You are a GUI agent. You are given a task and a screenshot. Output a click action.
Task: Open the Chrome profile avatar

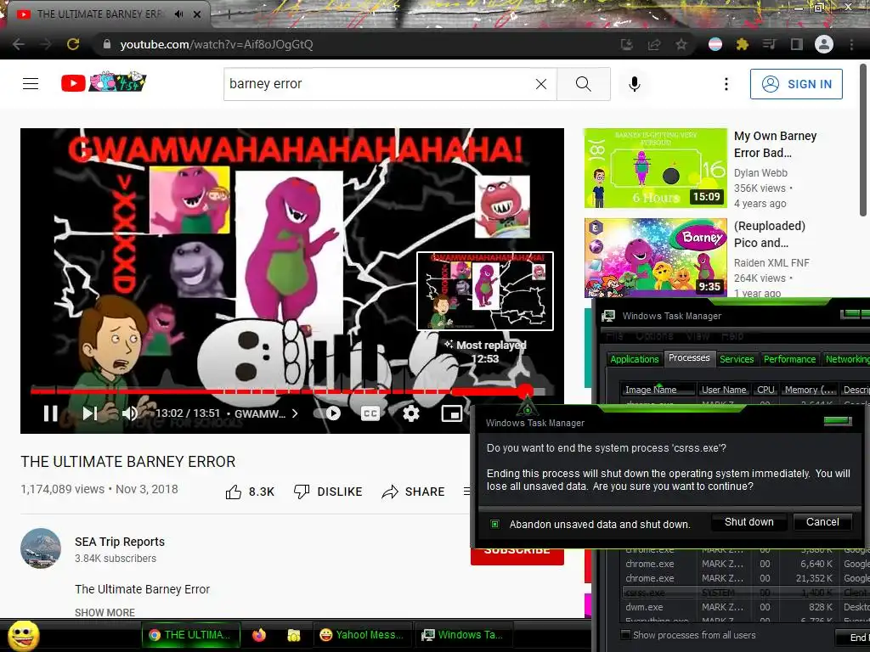[824, 44]
